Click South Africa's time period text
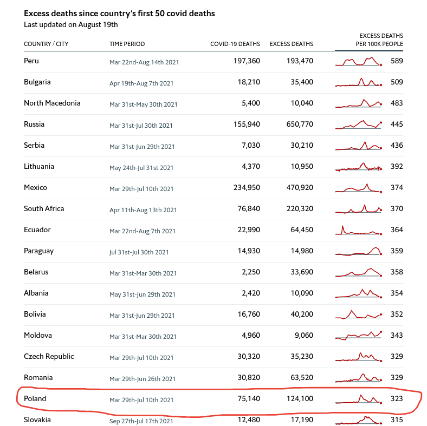The image size is (427, 426). click(x=143, y=210)
